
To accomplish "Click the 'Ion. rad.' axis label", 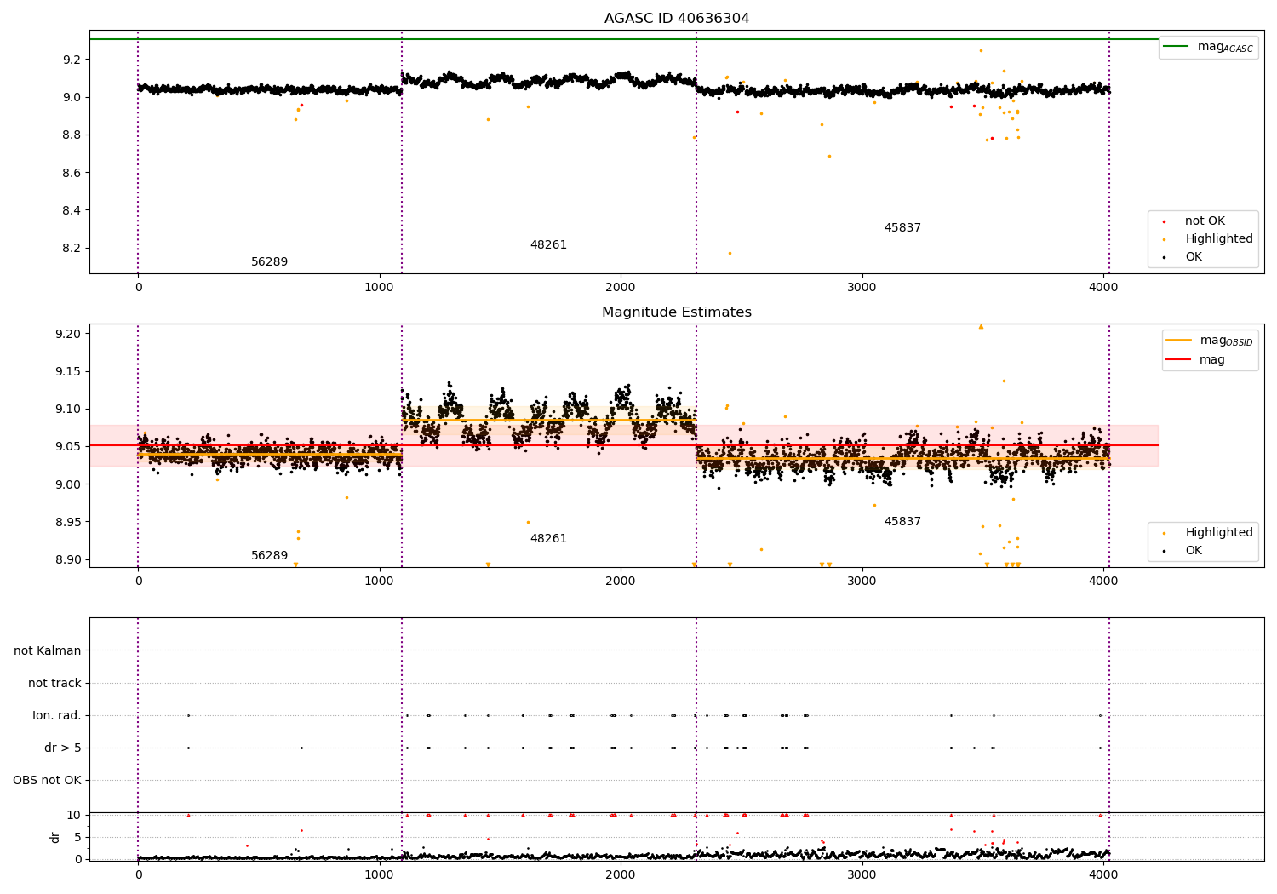I will [x=57, y=716].
